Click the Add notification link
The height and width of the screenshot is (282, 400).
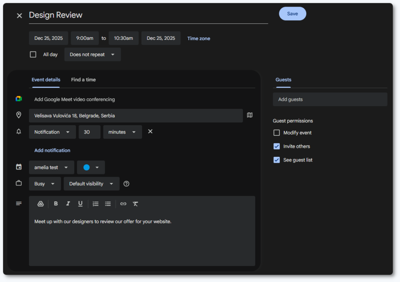(x=52, y=150)
